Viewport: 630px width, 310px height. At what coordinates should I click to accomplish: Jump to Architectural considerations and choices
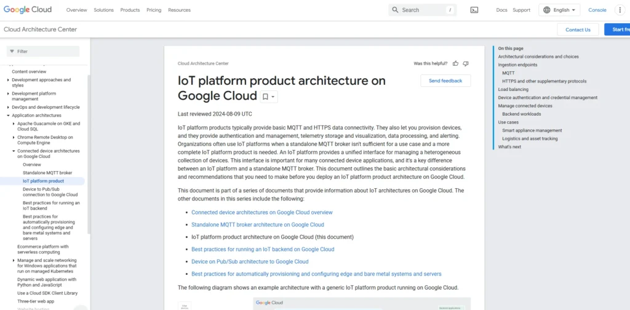click(x=538, y=57)
